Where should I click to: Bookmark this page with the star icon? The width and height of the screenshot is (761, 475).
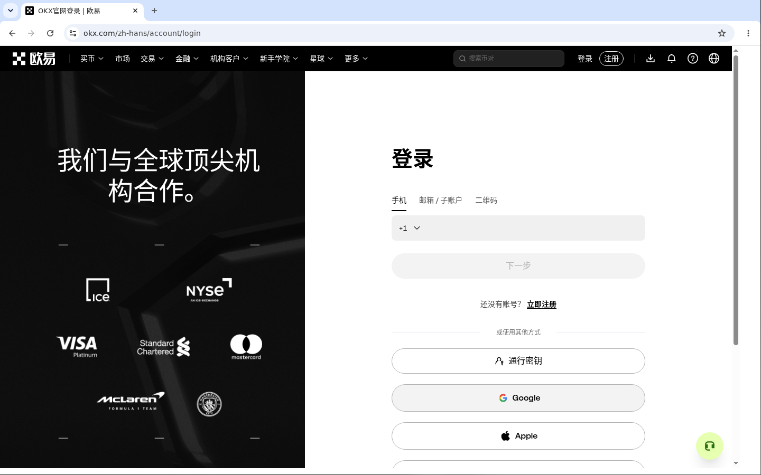click(722, 33)
